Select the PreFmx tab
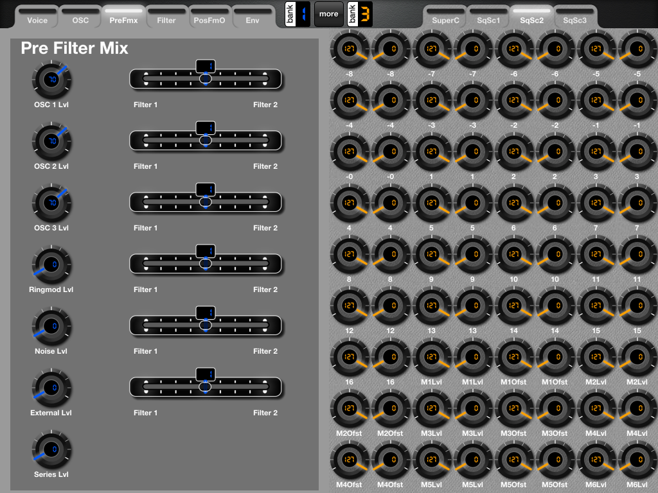This screenshot has height=493, width=658. (123, 17)
